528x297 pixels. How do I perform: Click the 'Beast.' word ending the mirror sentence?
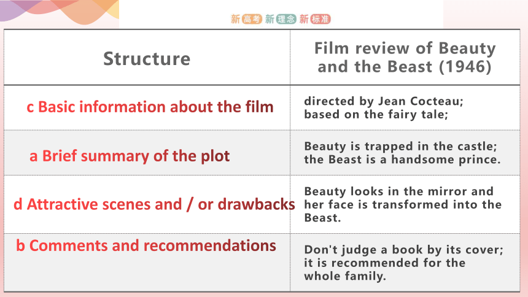click(322, 218)
